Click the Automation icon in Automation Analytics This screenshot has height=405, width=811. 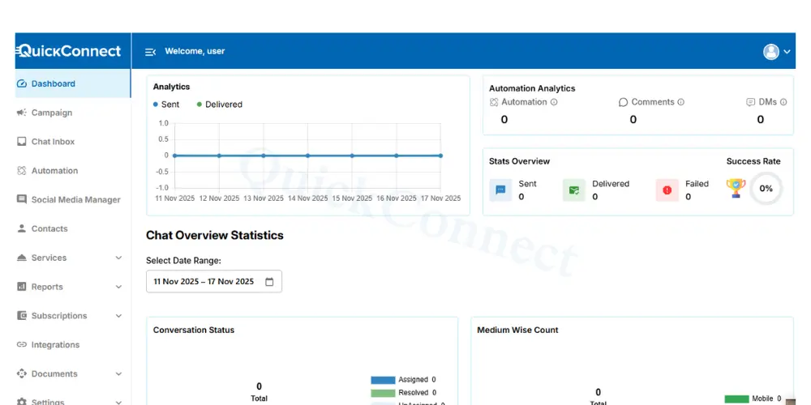[x=494, y=102]
